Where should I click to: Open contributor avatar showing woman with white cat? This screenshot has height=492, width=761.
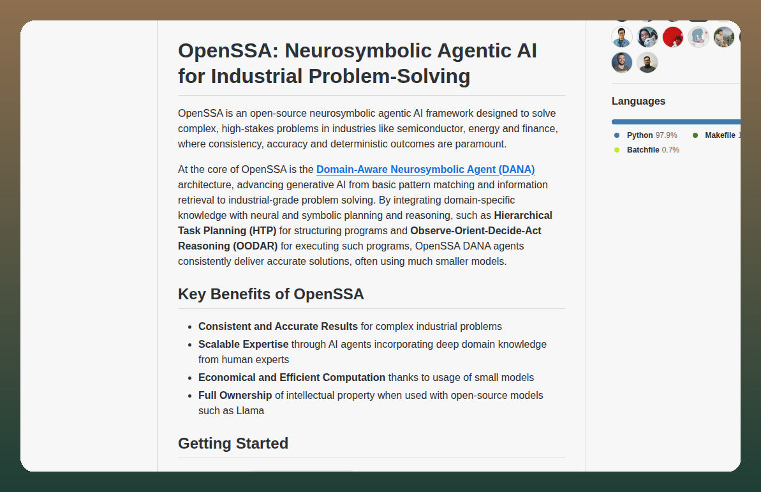point(647,37)
